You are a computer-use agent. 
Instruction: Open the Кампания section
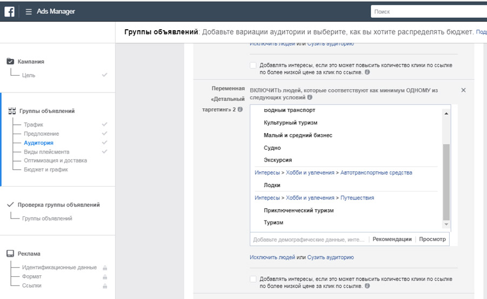click(31, 62)
